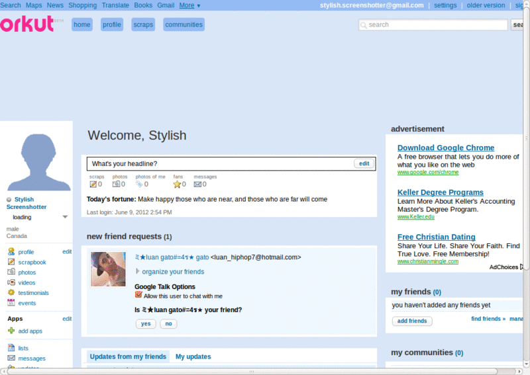
Task: Click the www.google.com/chrome link
Action: click(x=428, y=172)
